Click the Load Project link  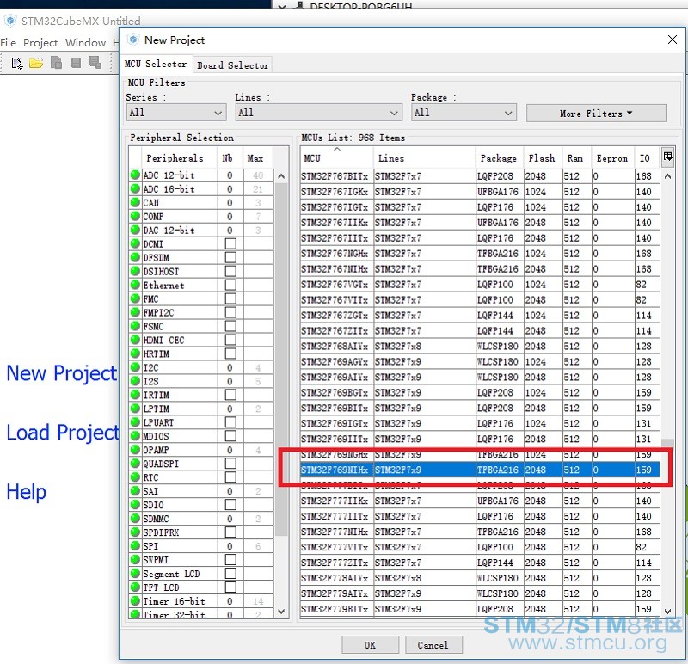(x=62, y=433)
